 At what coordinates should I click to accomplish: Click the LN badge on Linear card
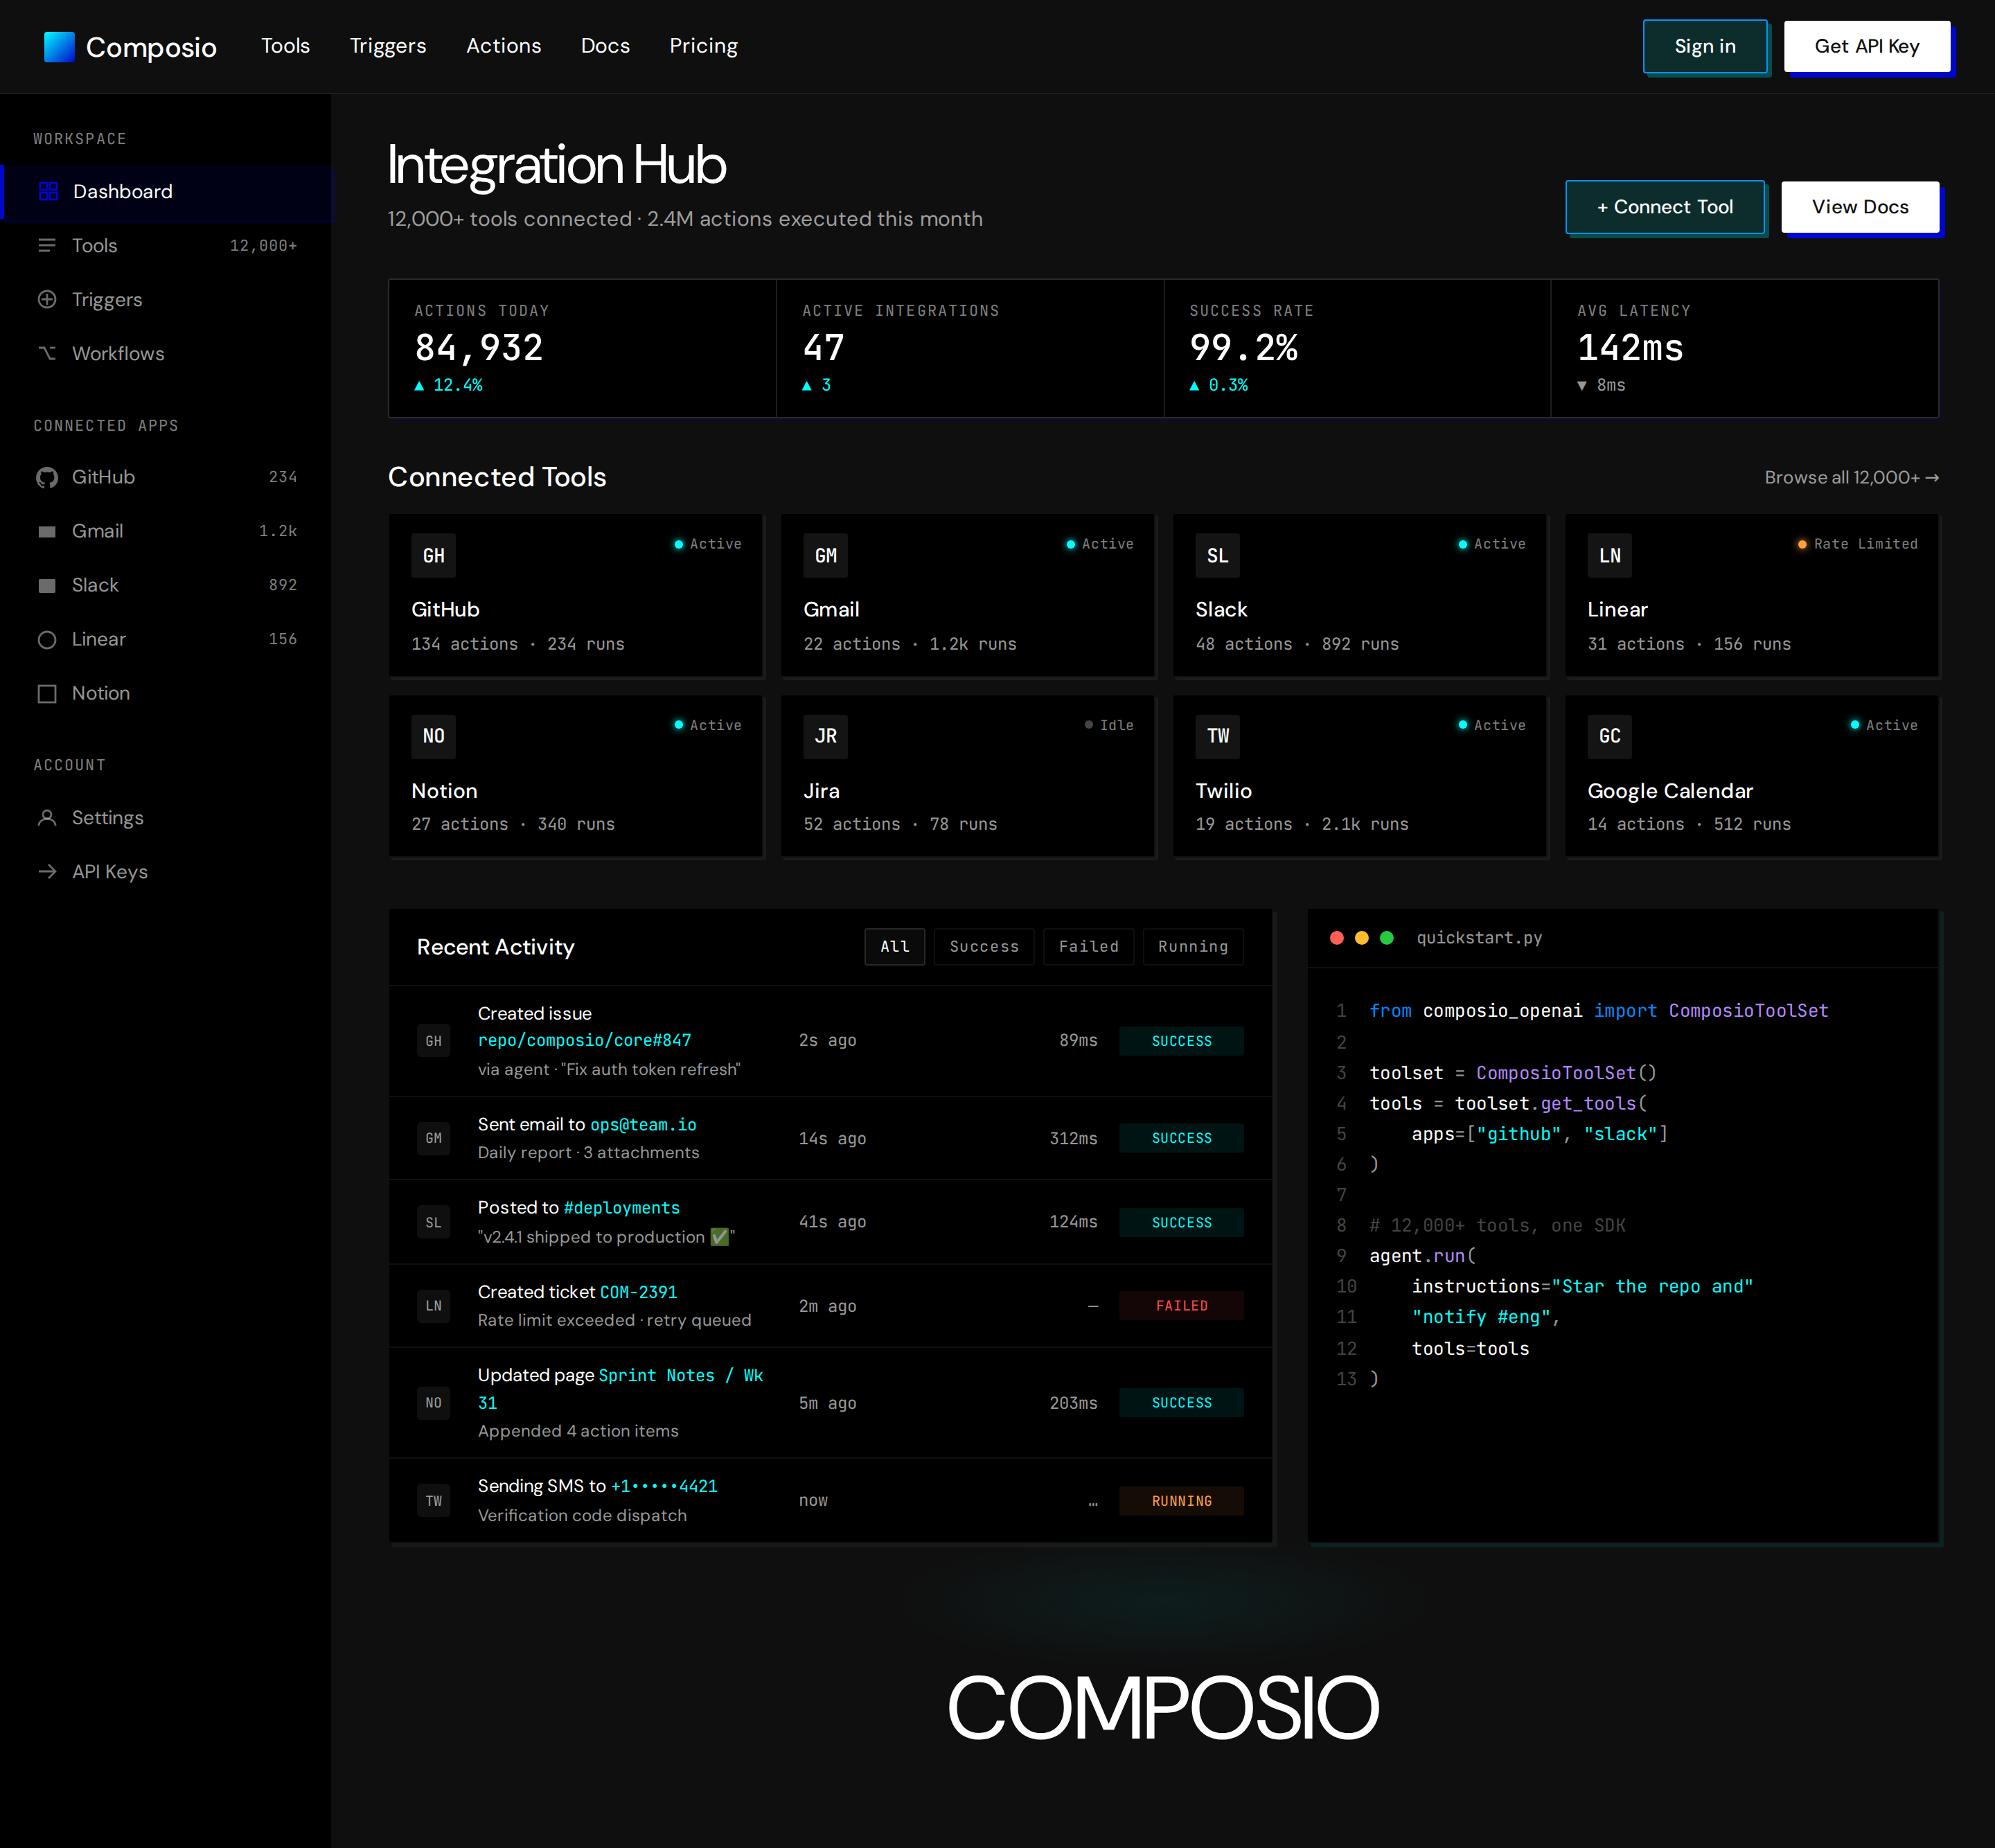click(x=1609, y=555)
